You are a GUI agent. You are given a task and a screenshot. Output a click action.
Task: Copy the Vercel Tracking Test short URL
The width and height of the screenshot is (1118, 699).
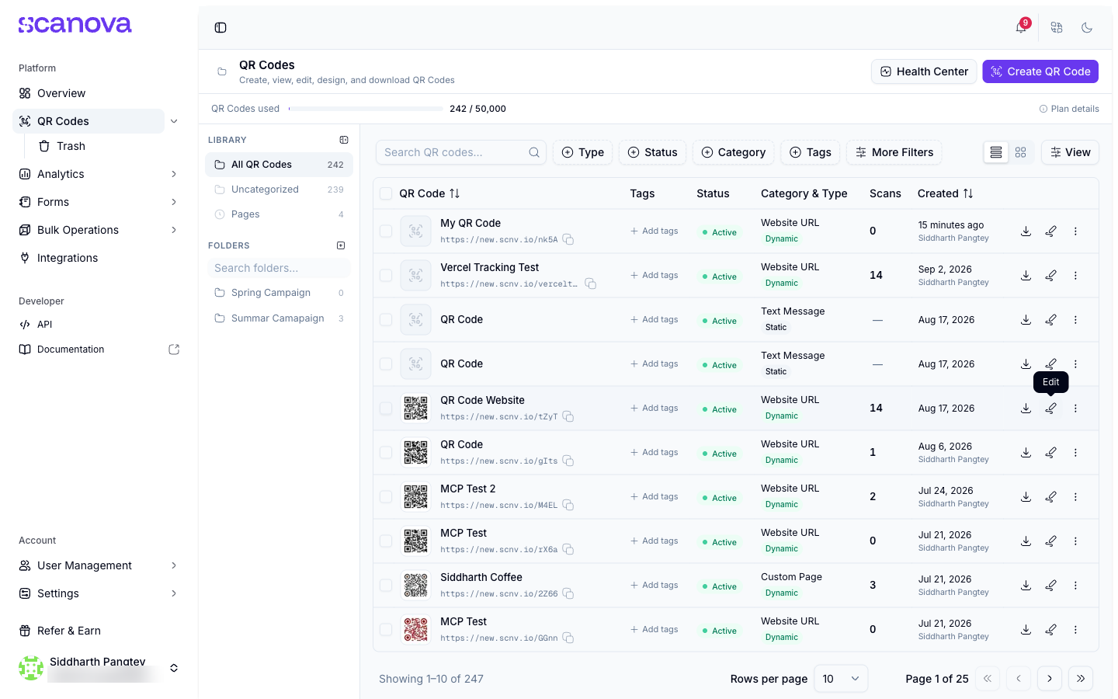(590, 283)
